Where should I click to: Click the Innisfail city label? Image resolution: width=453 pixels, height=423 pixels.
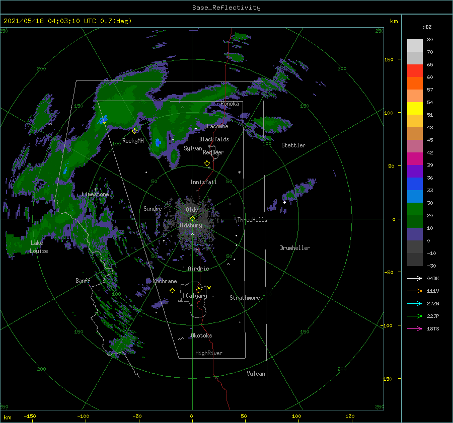pyautogui.click(x=203, y=182)
